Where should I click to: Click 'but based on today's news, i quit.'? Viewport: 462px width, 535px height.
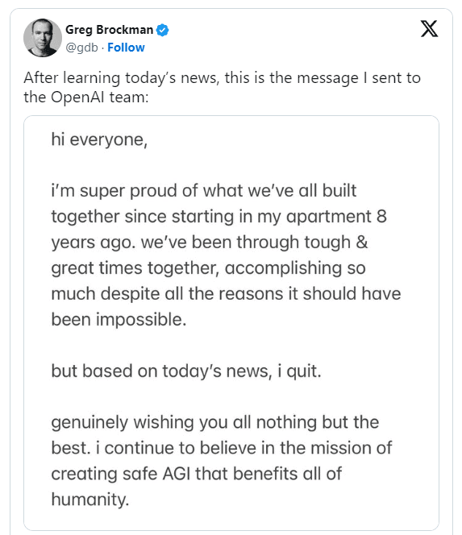(x=186, y=371)
